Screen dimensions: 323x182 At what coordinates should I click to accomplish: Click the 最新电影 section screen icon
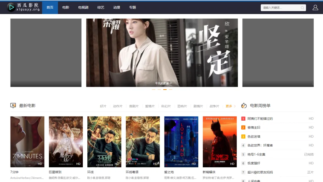(x=13, y=106)
